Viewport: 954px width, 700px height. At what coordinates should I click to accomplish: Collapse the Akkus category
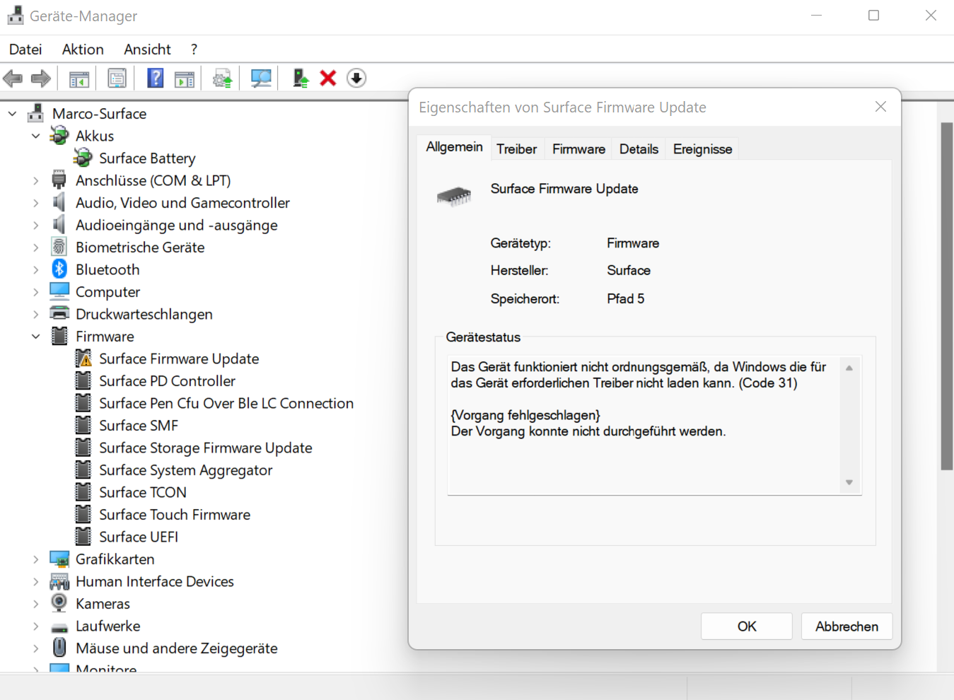pos(36,136)
